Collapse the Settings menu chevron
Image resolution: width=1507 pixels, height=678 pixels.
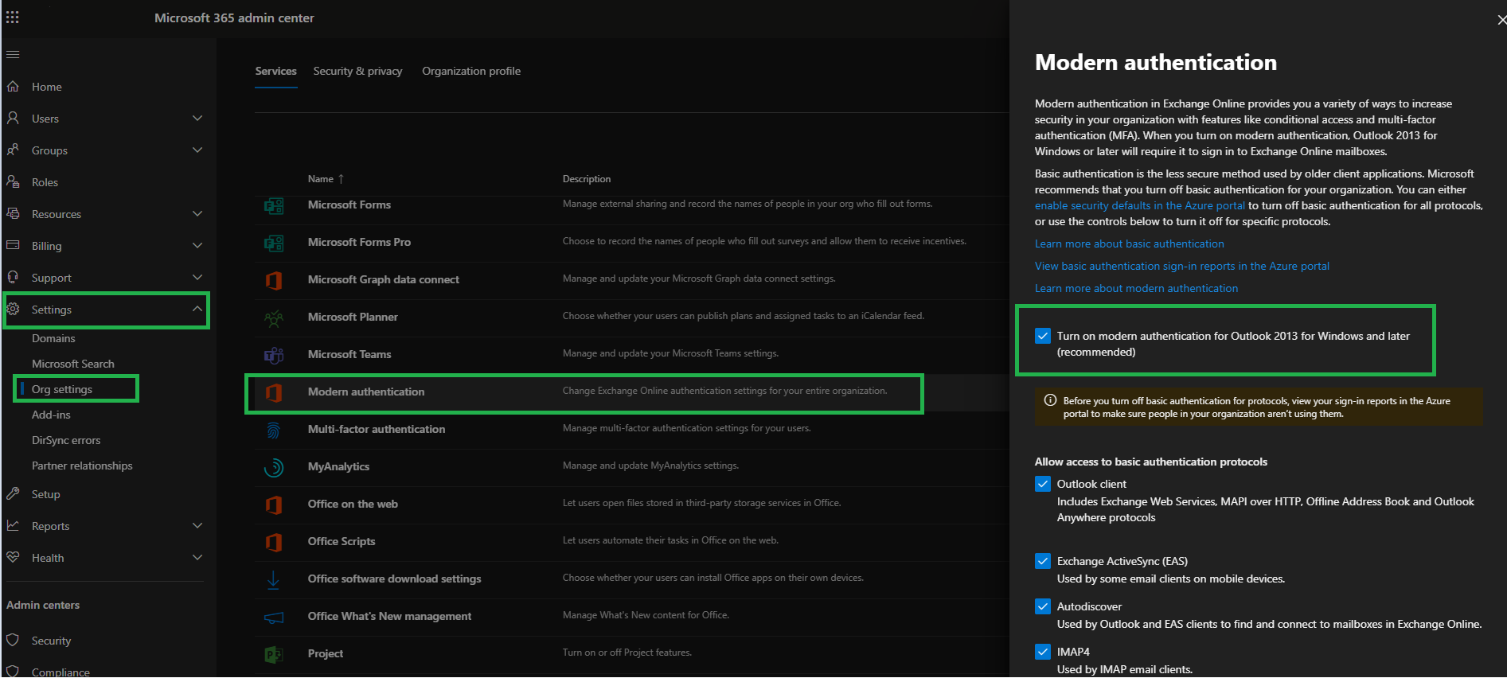[197, 309]
